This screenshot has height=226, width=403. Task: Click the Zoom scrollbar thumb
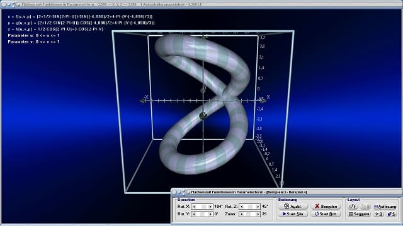pyautogui.click(x=249, y=214)
